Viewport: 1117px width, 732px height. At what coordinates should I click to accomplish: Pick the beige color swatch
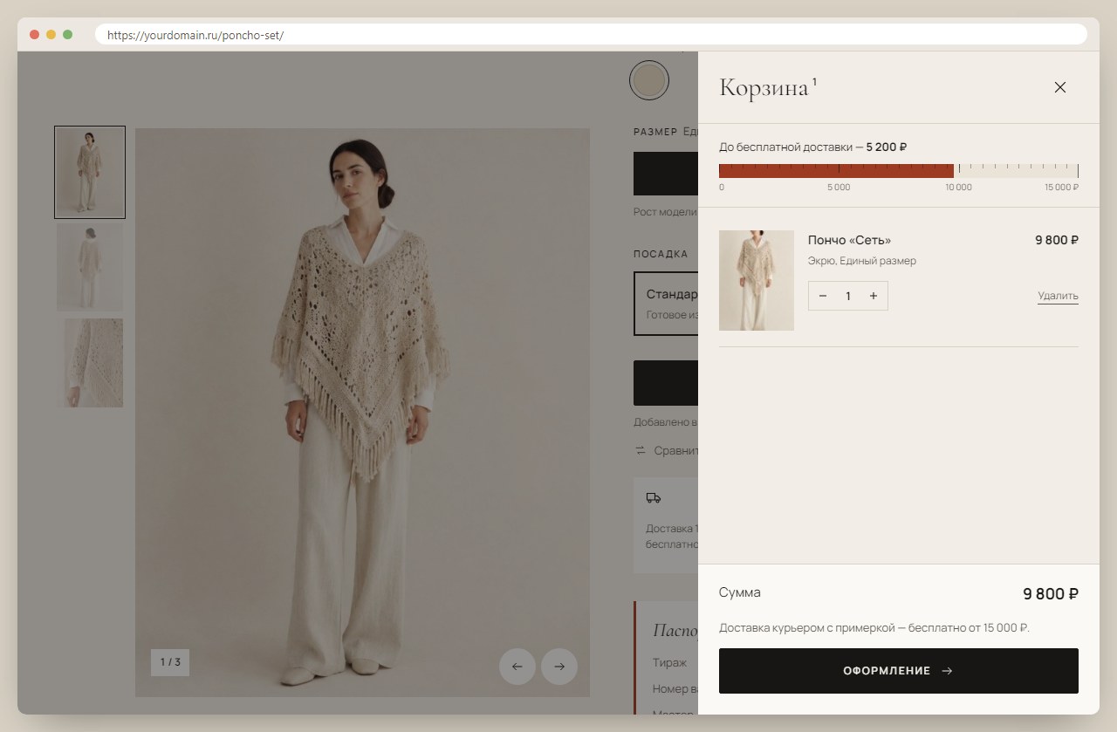(649, 80)
